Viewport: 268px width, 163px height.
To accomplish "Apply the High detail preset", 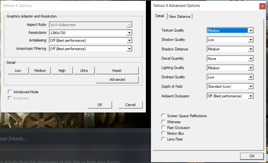I will coord(62,71).
